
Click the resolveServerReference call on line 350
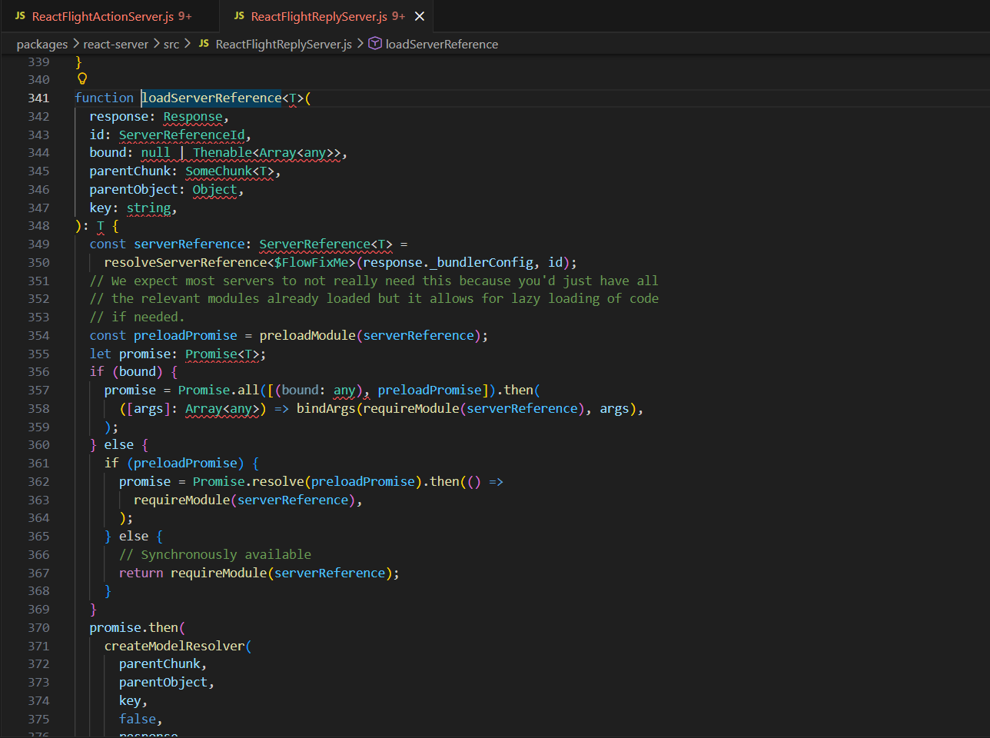185,263
